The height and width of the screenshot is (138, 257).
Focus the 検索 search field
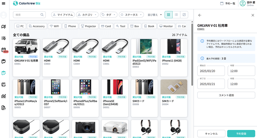[x=29, y=15]
